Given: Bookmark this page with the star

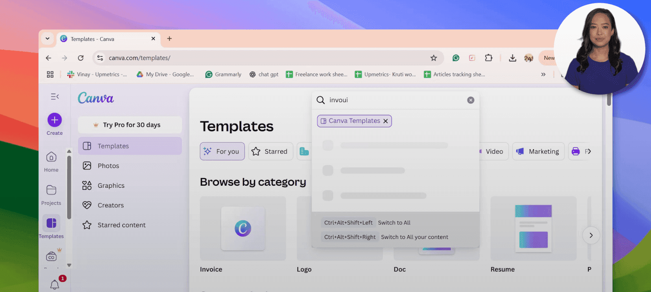Looking at the screenshot, I should click(434, 58).
